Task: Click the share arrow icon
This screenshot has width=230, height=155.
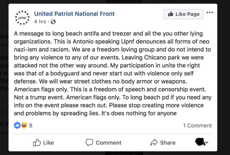Action: [154, 142]
